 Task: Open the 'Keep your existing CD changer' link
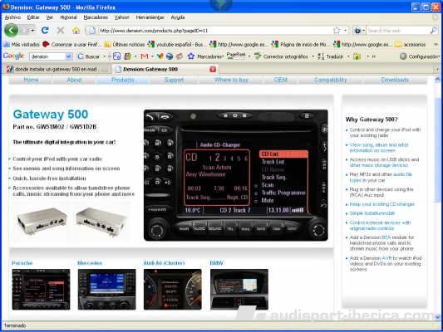(382, 204)
